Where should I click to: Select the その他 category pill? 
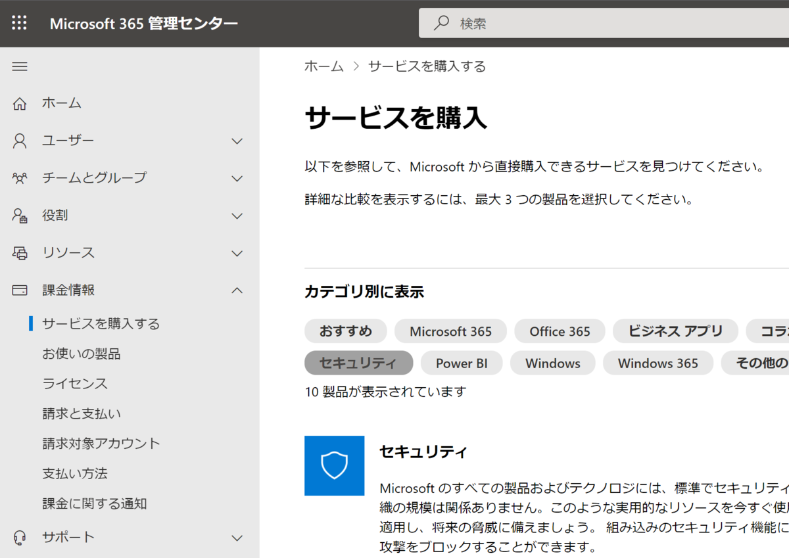tap(755, 363)
